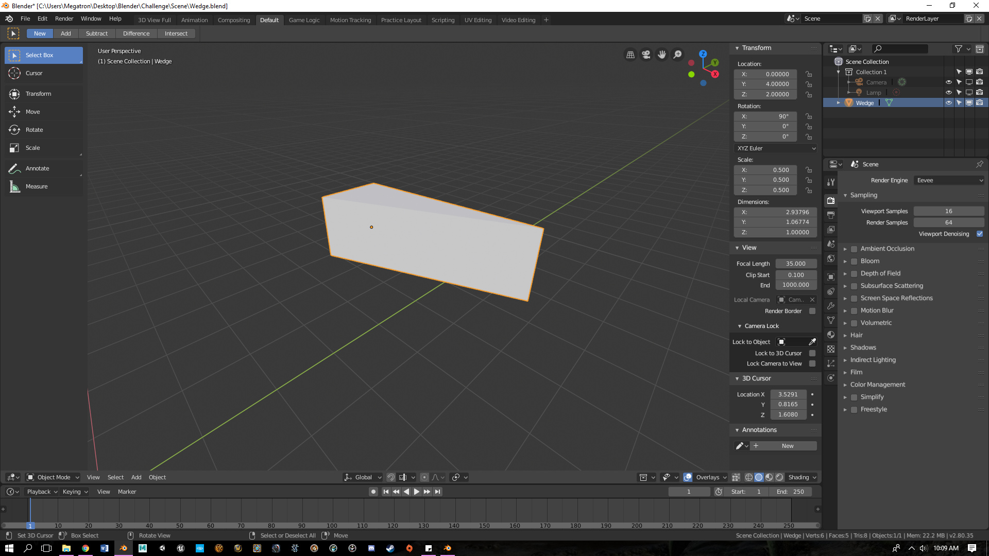Click the Subtract selection mode button
This screenshot has width=989, height=556.
pyautogui.click(x=97, y=33)
